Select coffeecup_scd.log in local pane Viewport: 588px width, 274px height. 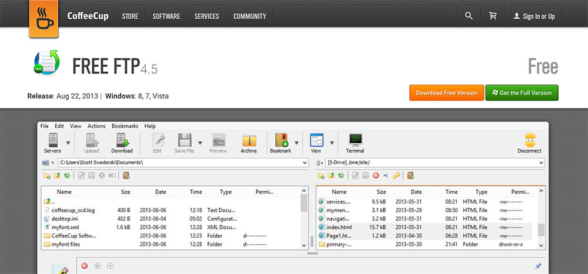pos(73,211)
